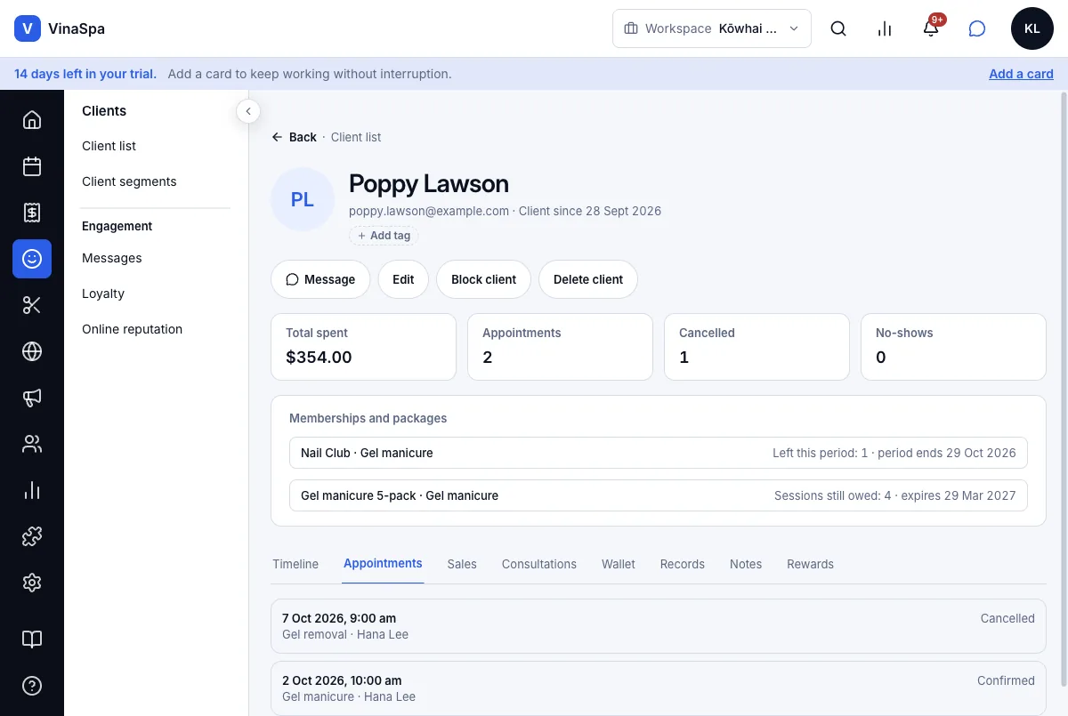
Task: Switch to the Wallet tab
Action: 619,564
